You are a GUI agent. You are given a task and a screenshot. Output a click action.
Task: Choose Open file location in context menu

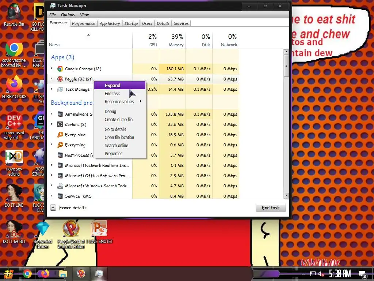click(120, 138)
